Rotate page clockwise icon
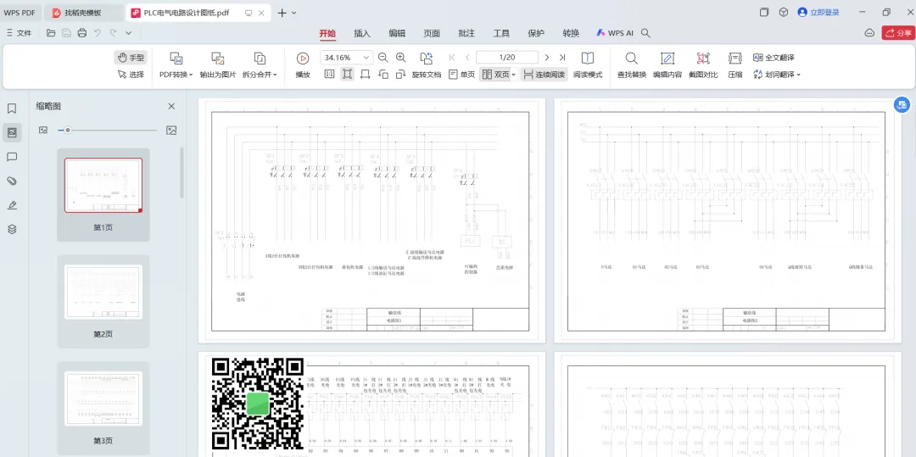Image resolution: width=916 pixels, height=457 pixels. pyautogui.click(x=400, y=74)
